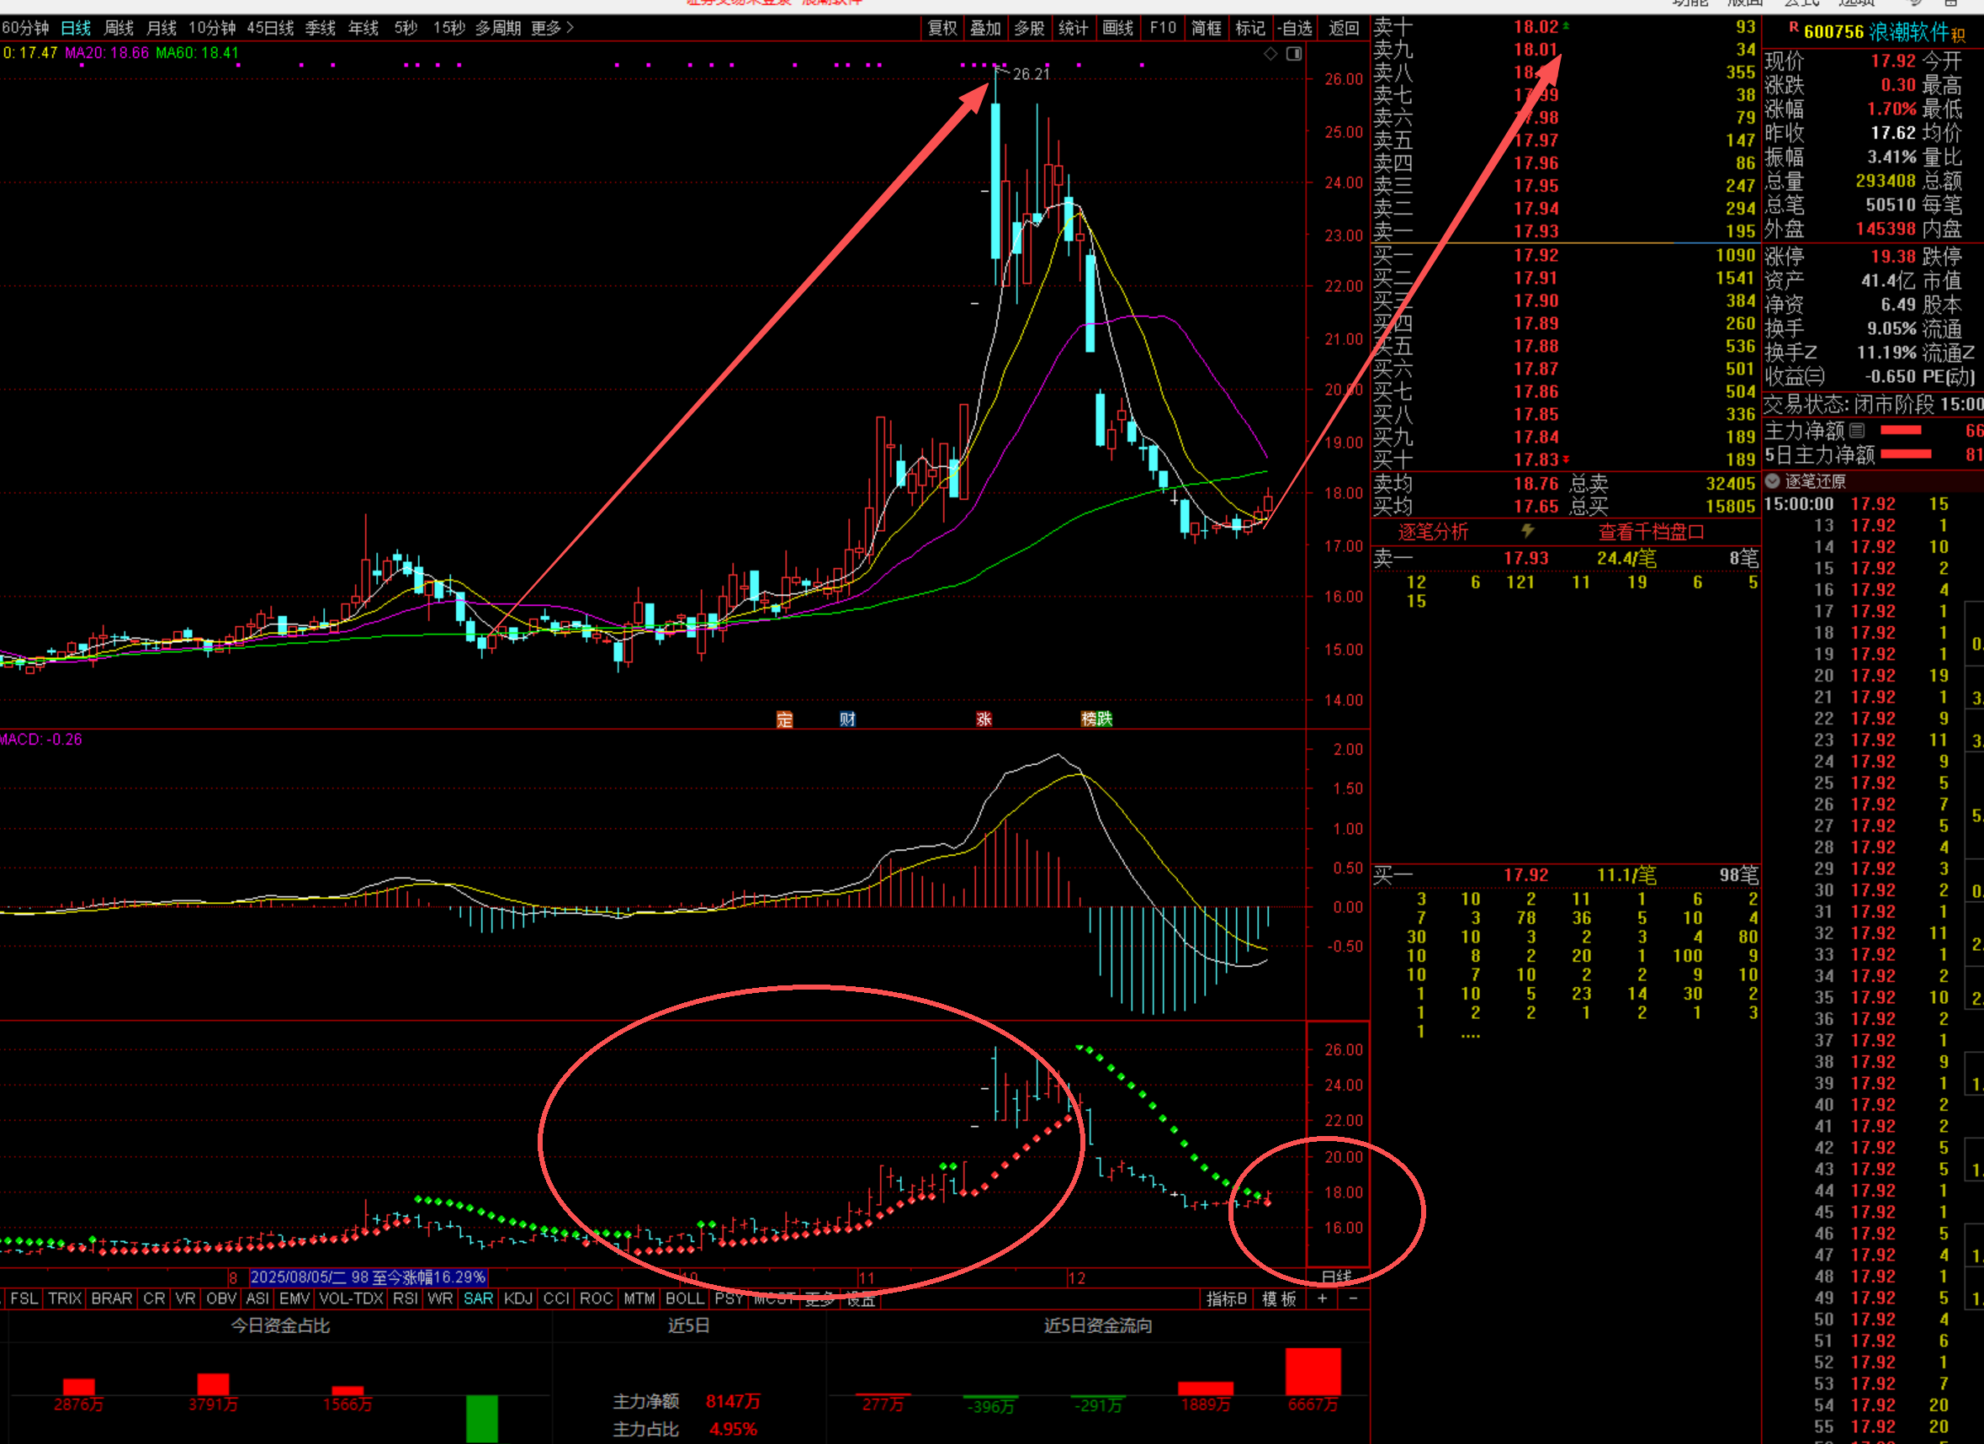Click the diamond icon above the chart
Viewport: 1984px width, 1444px height.
1271,54
